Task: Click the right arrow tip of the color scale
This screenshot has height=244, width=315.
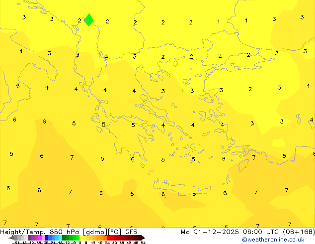Action: pyautogui.click(x=143, y=238)
